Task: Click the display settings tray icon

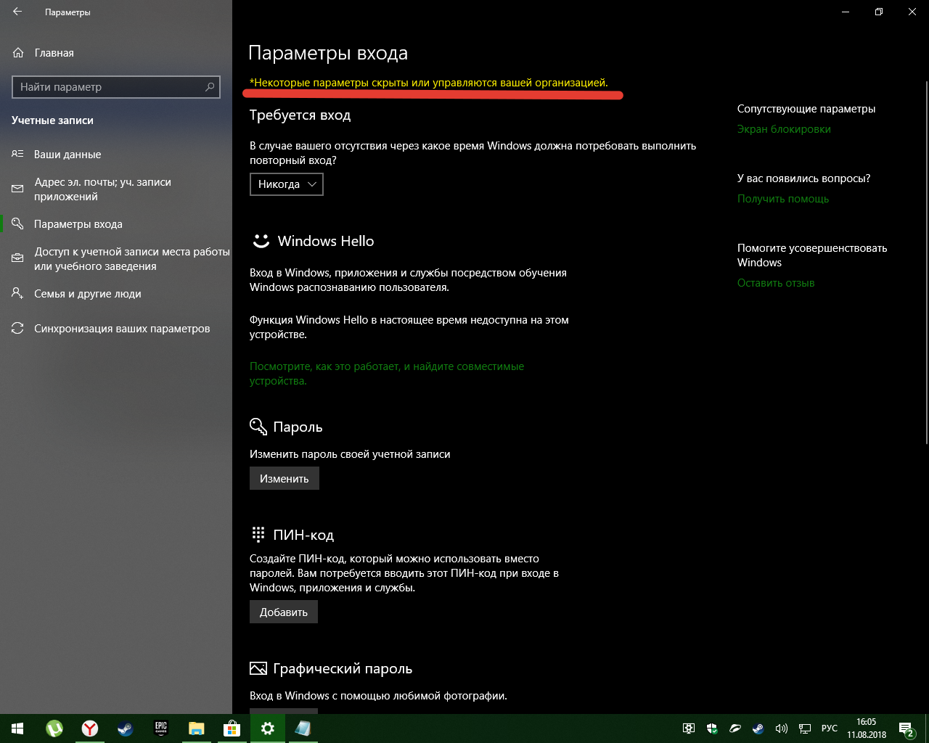Action: tap(689, 728)
